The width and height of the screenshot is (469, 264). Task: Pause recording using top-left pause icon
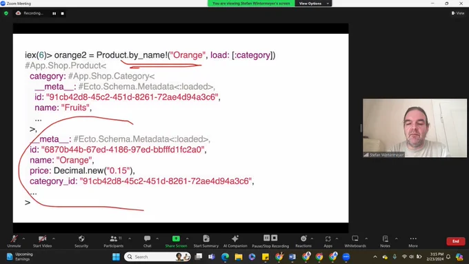[x=54, y=14]
